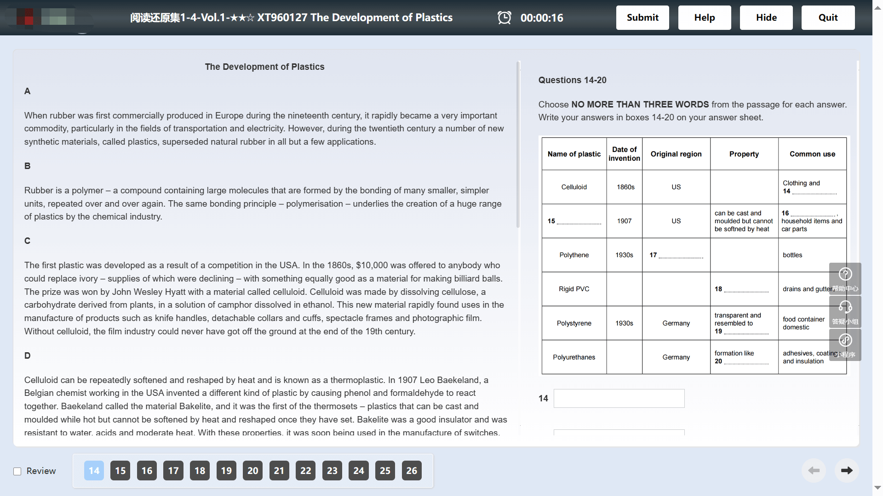Click the Common use column header
The image size is (883, 496).
(x=812, y=154)
